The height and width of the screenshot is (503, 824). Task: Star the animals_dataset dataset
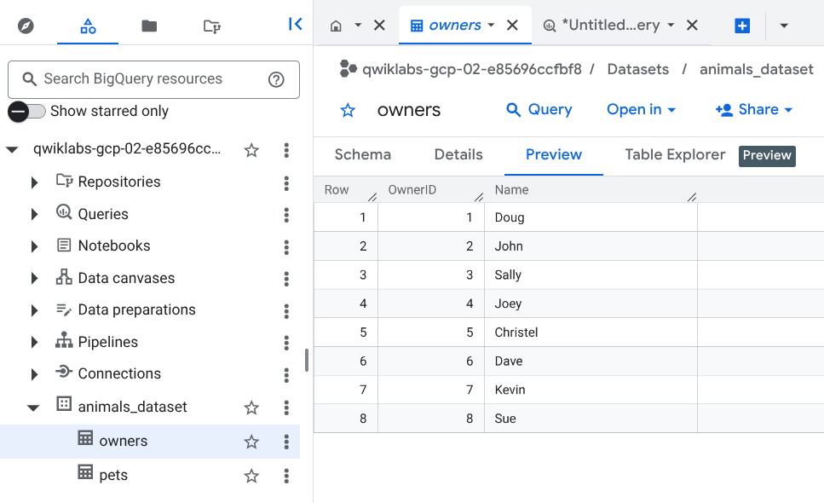click(x=251, y=408)
